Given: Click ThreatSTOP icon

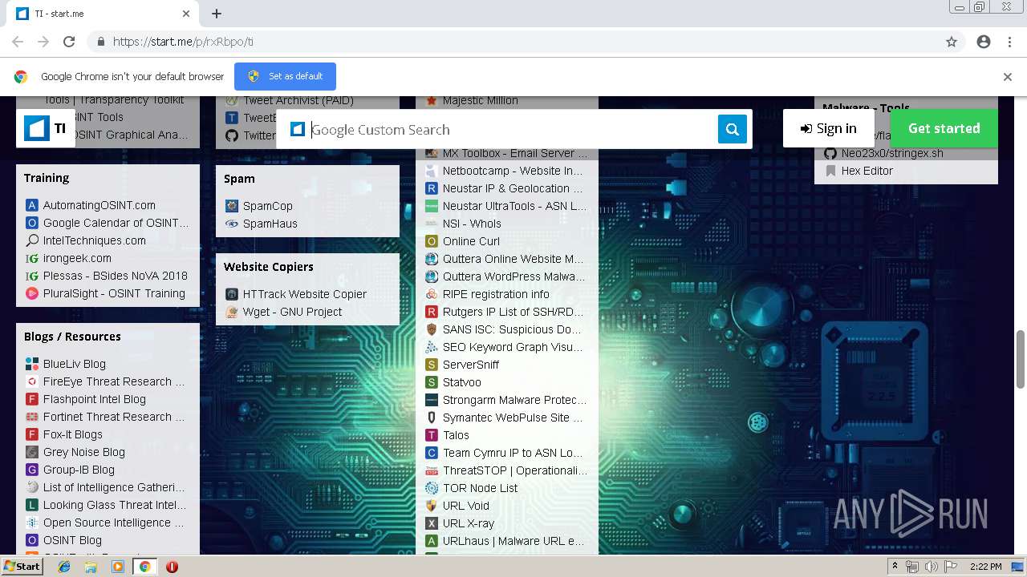Looking at the screenshot, I should [432, 470].
